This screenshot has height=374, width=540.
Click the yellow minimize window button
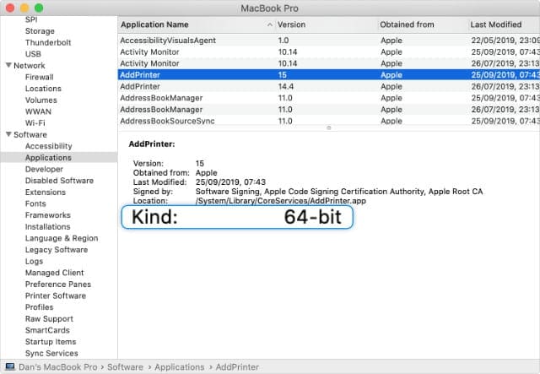pyautogui.click(x=24, y=8)
